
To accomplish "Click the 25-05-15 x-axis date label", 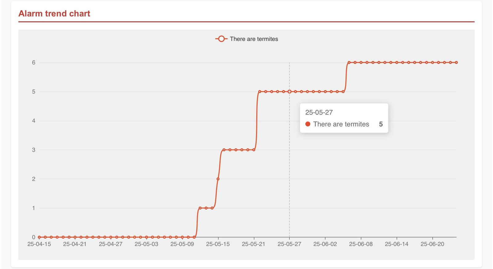I will click(x=218, y=244).
